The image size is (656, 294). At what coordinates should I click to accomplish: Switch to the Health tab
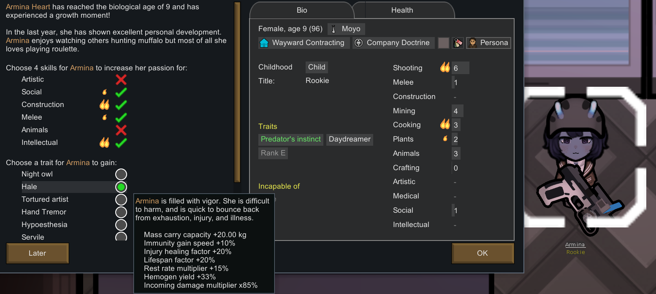coord(402,10)
